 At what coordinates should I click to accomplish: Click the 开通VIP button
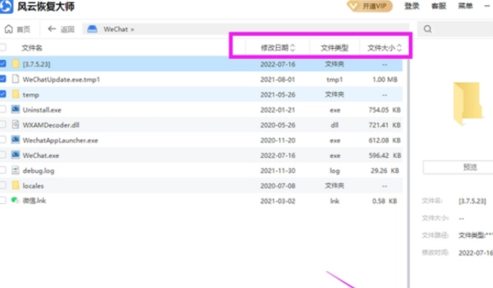pos(370,6)
